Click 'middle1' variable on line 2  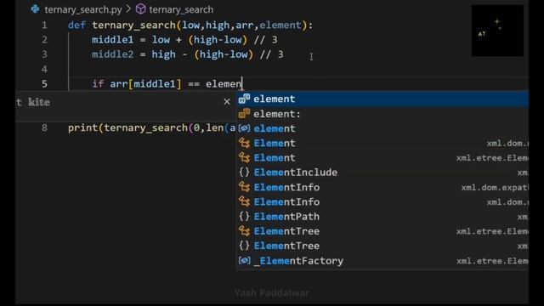112,40
